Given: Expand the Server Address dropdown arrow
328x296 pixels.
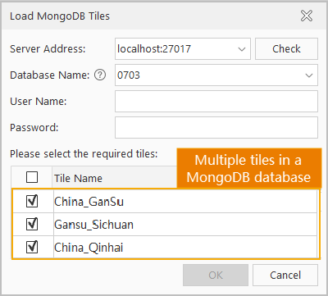Looking at the screenshot, I should (242, 49).
